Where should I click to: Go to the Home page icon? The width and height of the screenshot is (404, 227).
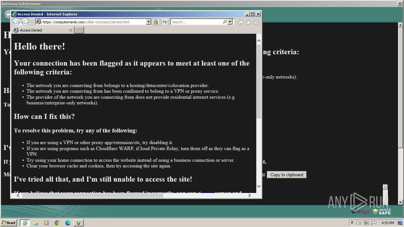241,22
